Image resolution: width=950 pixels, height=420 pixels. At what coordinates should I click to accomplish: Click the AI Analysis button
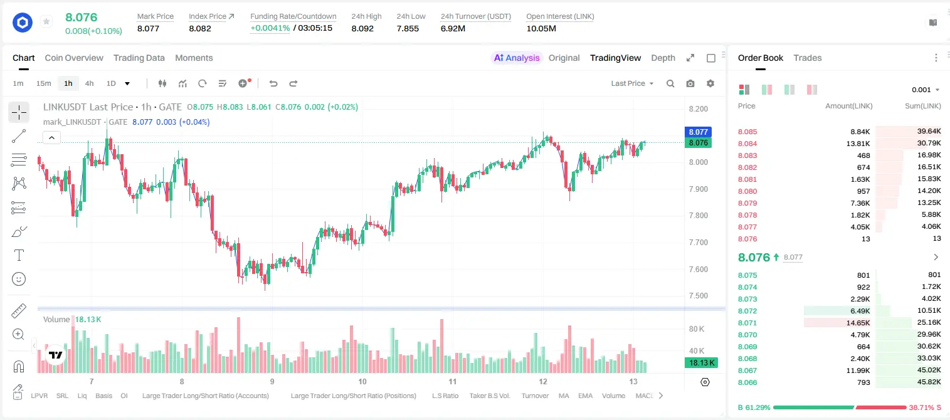(x=517, y=58)
